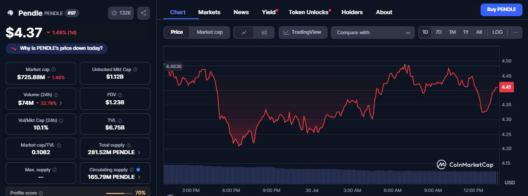Click the $1.12B Unlocked Mkt Cap value
The image size is (528, 196).
[115, 77]
